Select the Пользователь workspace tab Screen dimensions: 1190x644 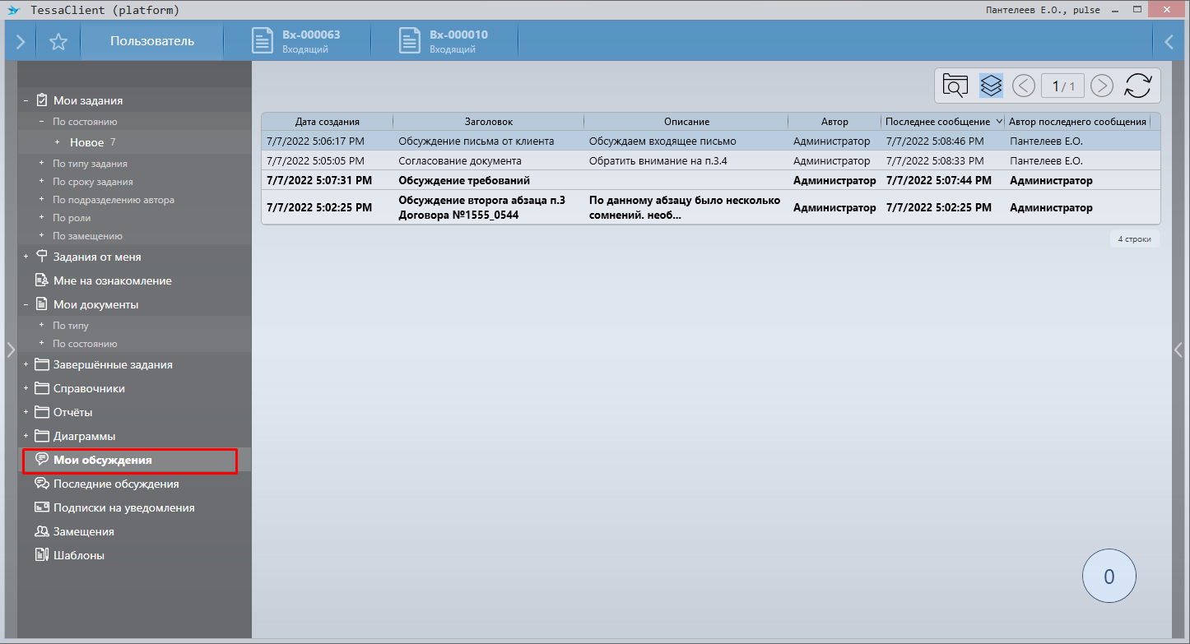(x=152, y=41)
